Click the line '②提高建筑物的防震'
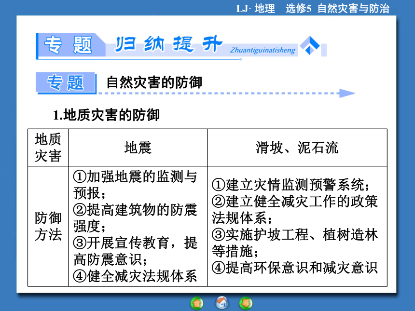The width and height of the screenshot is (415, 311). (135, 210)
